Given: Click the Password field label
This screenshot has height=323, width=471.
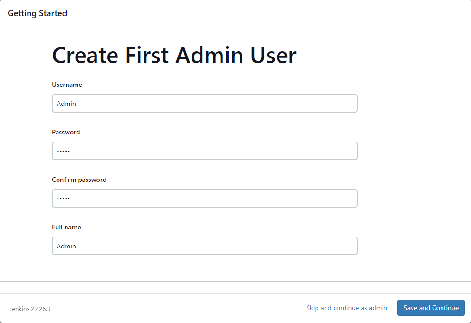Looking at the screenshot, I should tap(66, 132).
